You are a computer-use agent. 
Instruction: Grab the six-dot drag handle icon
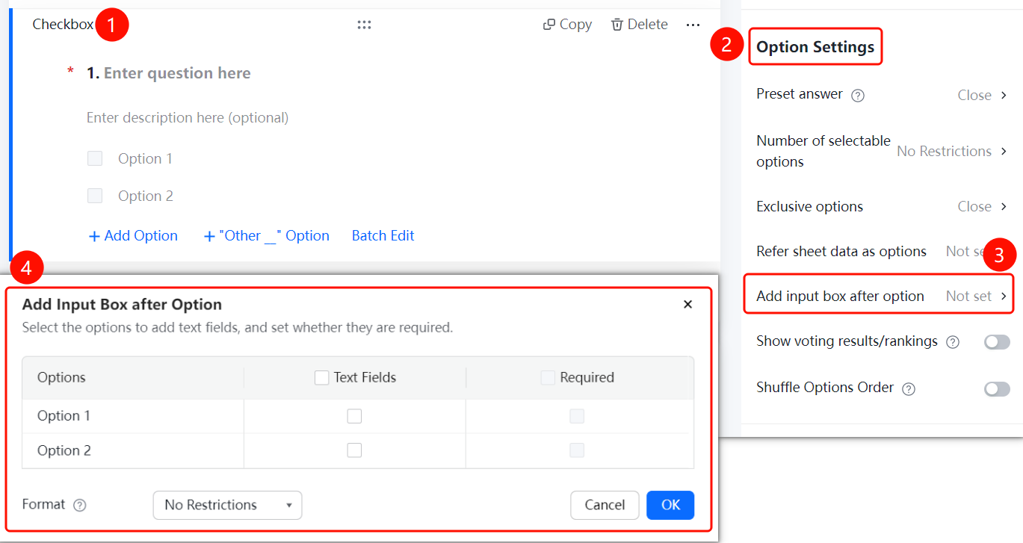point(364,25)
